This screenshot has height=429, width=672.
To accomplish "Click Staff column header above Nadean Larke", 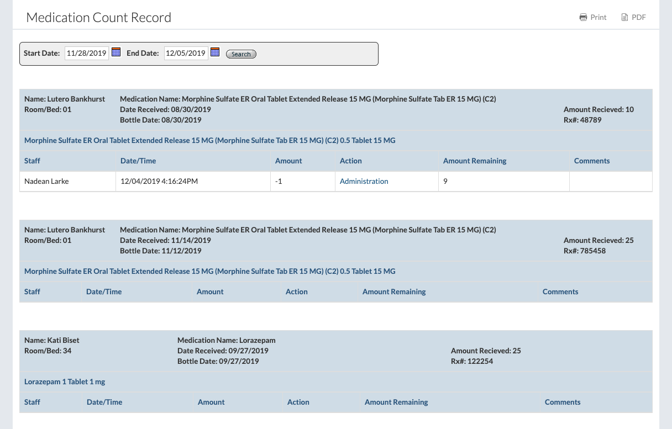I will (x=32, y=161).
